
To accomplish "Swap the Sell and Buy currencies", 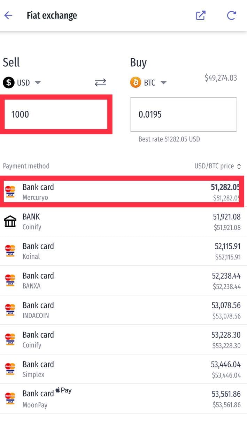I will 100,83.
